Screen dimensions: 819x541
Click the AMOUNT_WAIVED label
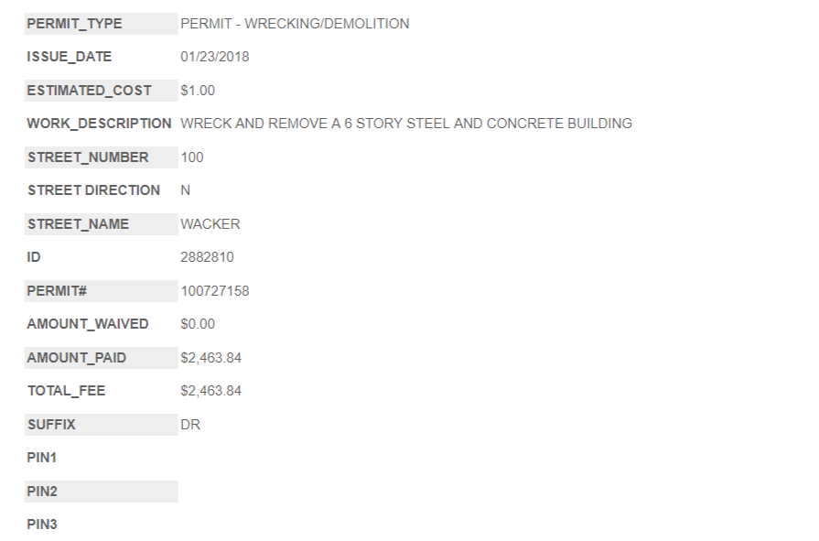88,324
